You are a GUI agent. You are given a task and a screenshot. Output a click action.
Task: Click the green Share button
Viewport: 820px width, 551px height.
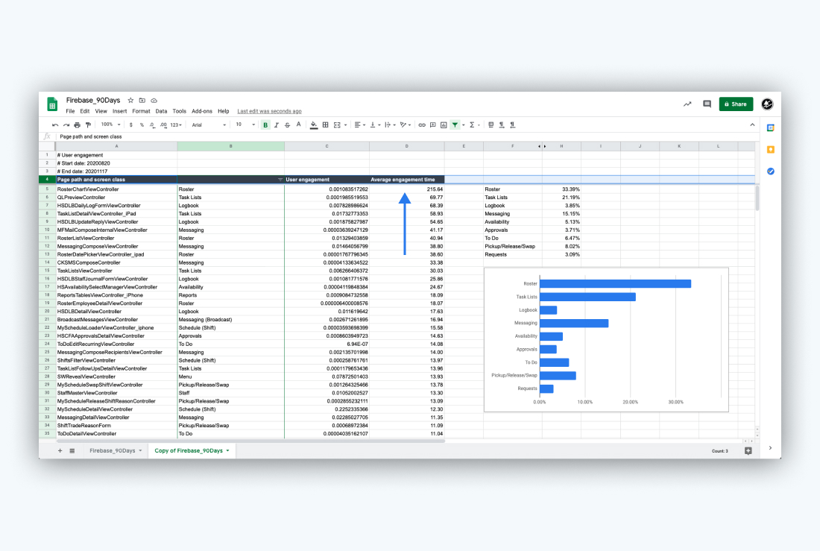[735, 104]
